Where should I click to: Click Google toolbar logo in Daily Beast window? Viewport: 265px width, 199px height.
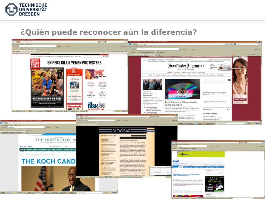17,46
